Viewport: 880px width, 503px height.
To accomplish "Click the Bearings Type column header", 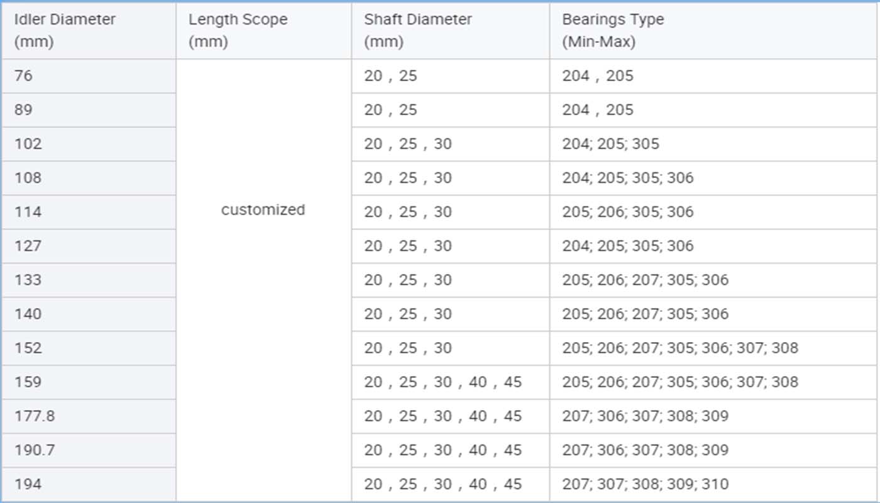I will pos(713,31).
